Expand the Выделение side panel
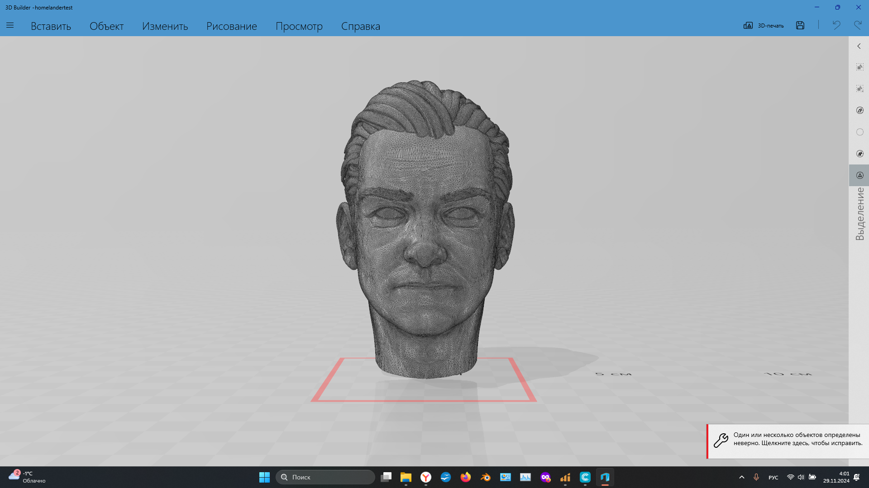Image resolution: width=869 pixels, height=488 pixels. click(x=859, y=46)
